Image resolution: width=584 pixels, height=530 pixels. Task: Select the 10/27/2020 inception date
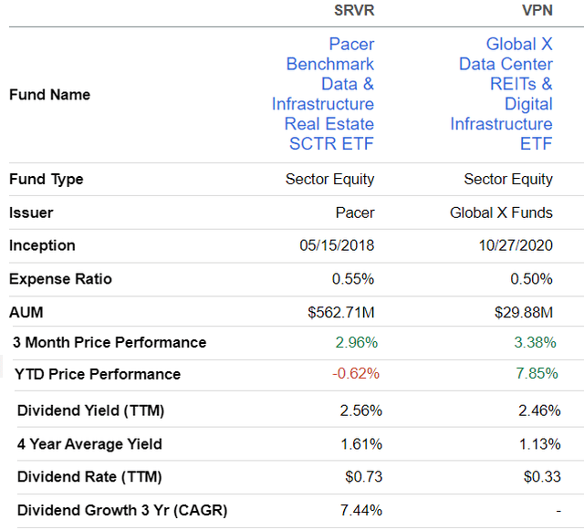click(x=516, y=245)
